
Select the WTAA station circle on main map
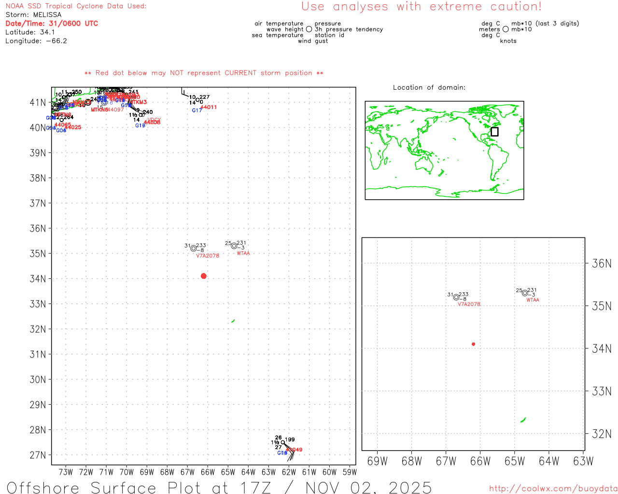click(x=234, y=246)
